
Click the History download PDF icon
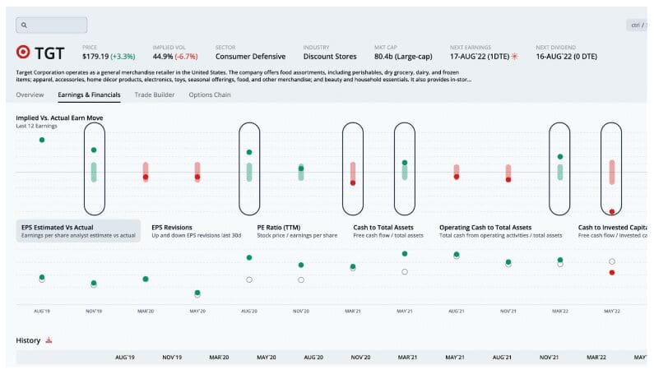click(x=49, y=340)
